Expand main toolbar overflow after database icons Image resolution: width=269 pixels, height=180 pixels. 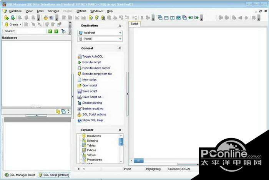pyautogui.click(x=38, y=18)
